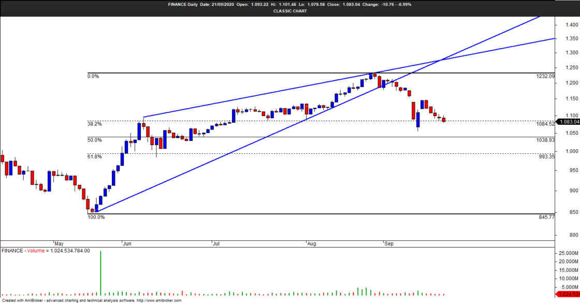This screenshot has height=303, width=580.
Task: Click the 1.350 price axis label
Action: (572, 38)
